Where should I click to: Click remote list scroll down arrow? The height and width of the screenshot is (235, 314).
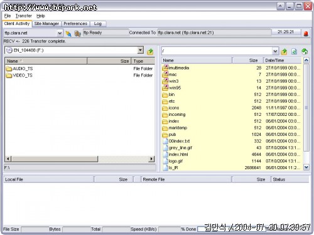(x=306, y=167)
